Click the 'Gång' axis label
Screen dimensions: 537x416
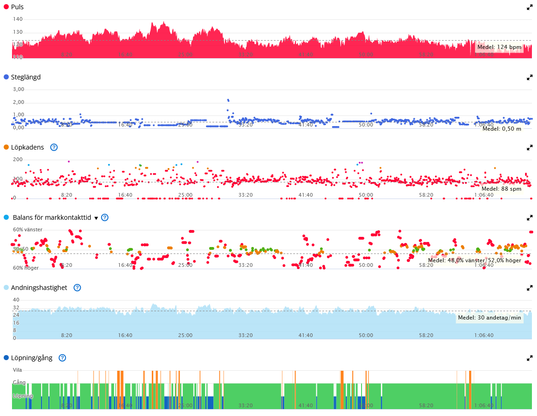pyautogui.click(x=19, y=382)
